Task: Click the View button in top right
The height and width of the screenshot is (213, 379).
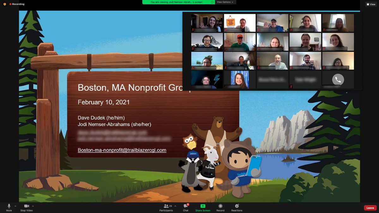Action: tap(370, 4)
